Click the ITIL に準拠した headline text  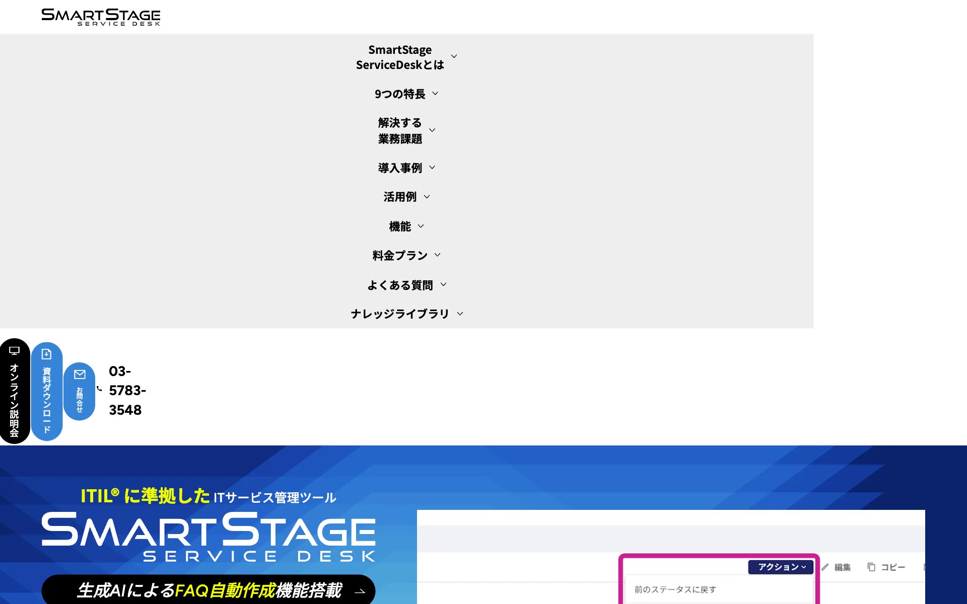point(145,496)
